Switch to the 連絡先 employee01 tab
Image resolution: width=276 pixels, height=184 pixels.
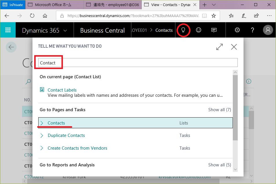[x=113, y=5]
